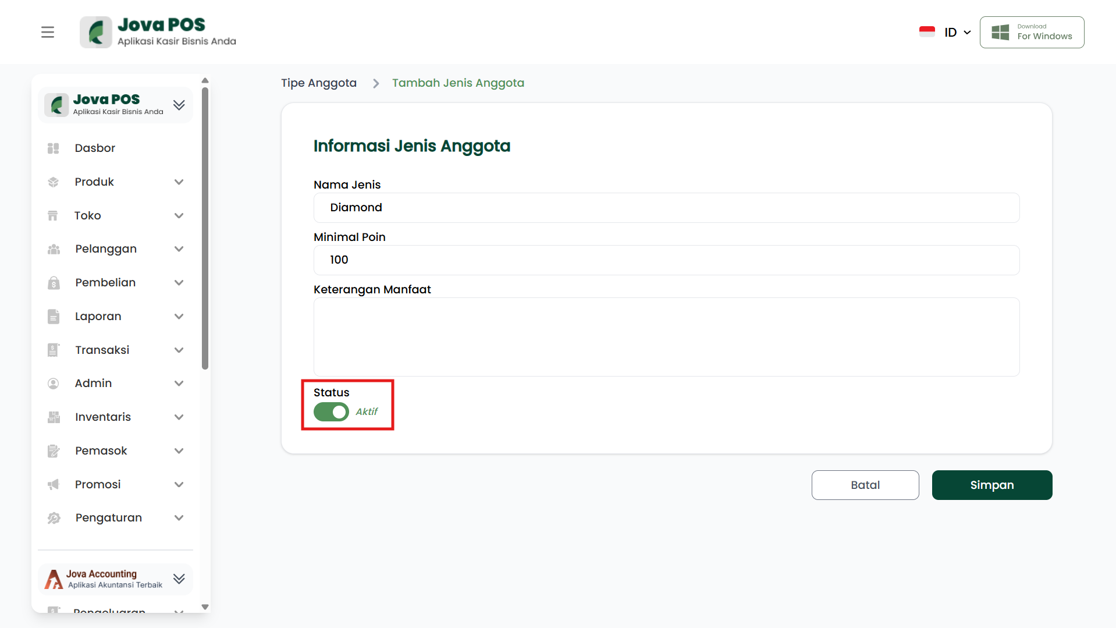
Task: Expand the Inventaris submenu chevron
Action: [179, 417]
